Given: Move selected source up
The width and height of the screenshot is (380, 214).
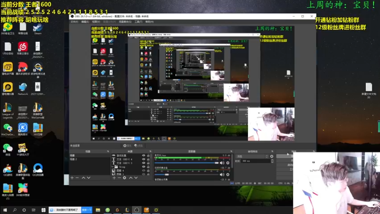Looking at the screenshot, I should pyautogui.click(x=131, y=178).
